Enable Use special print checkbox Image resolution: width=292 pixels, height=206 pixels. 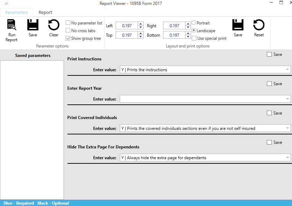click(x=194, y=38)
